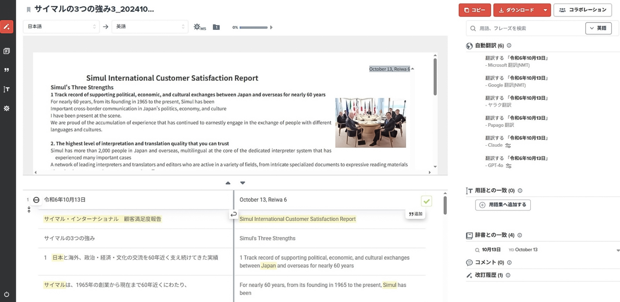
Task: Click source segment サイマルの3つの強み
Action: pyautogui.click(x=69, y=238)
